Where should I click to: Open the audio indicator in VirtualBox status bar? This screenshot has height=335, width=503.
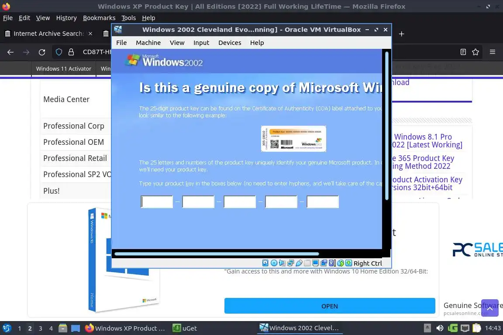pyautogui.click(x=283, y=263)
